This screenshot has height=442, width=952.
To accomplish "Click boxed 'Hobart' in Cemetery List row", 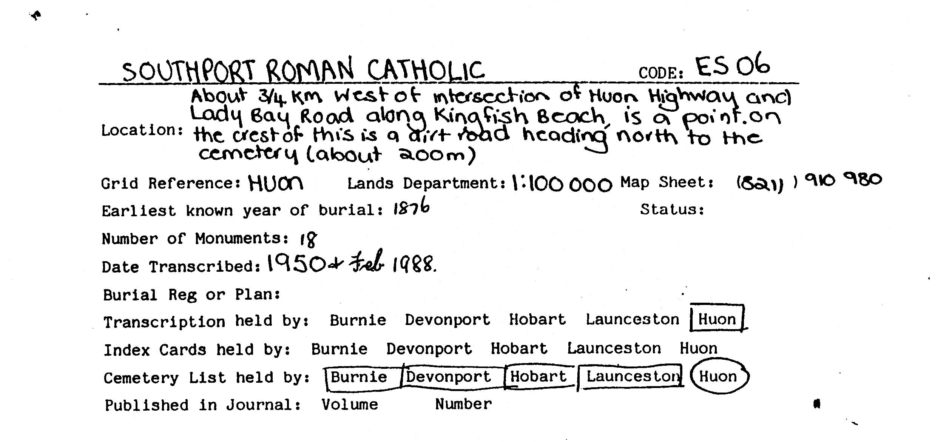I will coord(539,377).
